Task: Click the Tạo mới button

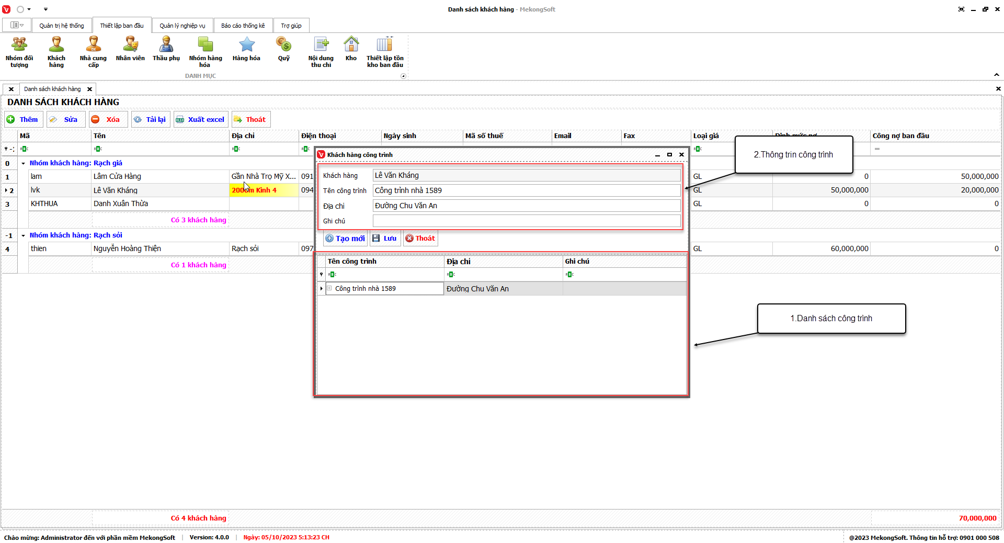Action: pos(345,239)
